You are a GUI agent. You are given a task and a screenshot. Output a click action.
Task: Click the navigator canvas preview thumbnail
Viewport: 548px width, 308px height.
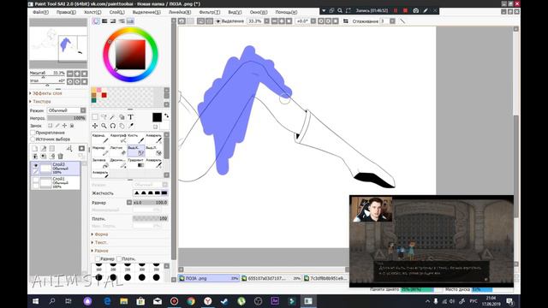(x=58, y=44)
